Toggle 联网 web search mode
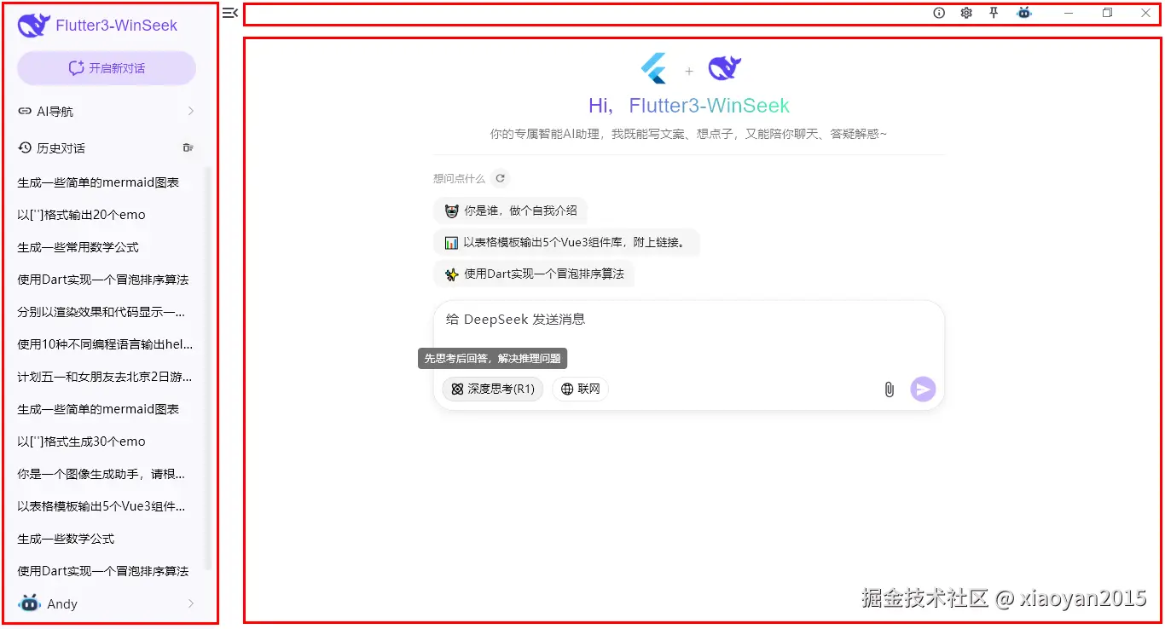 coord(580,389)
